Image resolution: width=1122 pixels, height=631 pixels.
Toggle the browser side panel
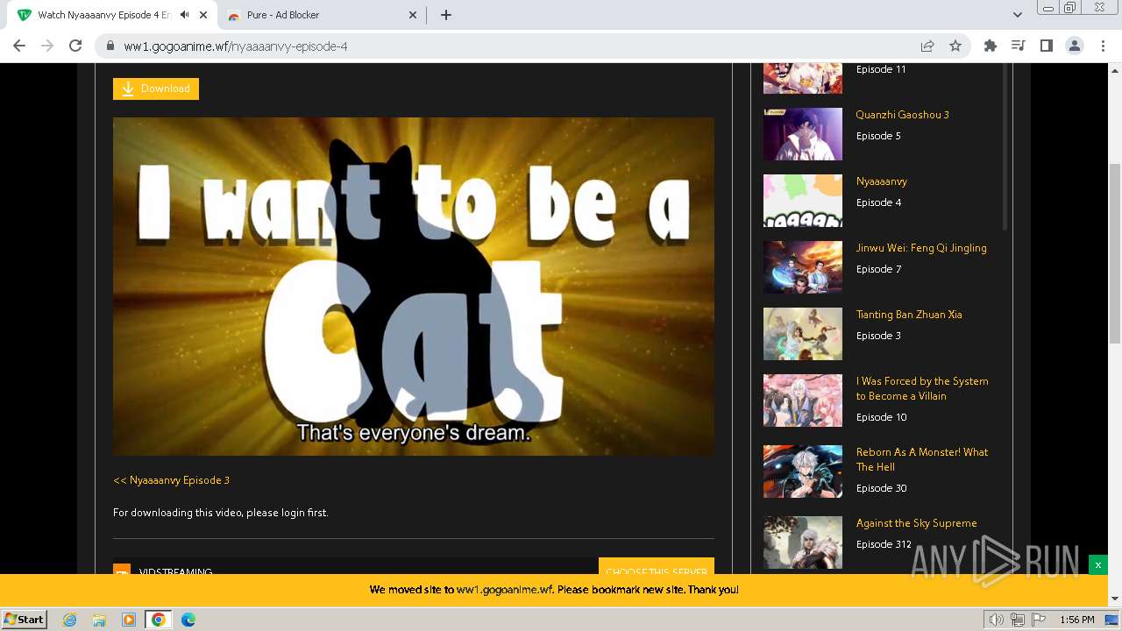click(1047, 46)
